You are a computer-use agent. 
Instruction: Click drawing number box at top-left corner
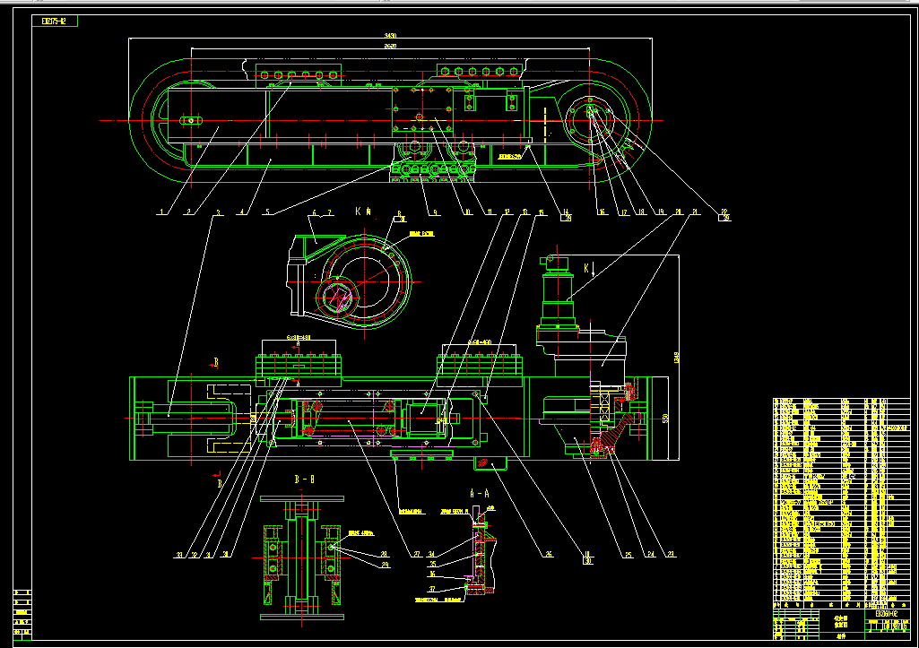(x=54, y=22)
